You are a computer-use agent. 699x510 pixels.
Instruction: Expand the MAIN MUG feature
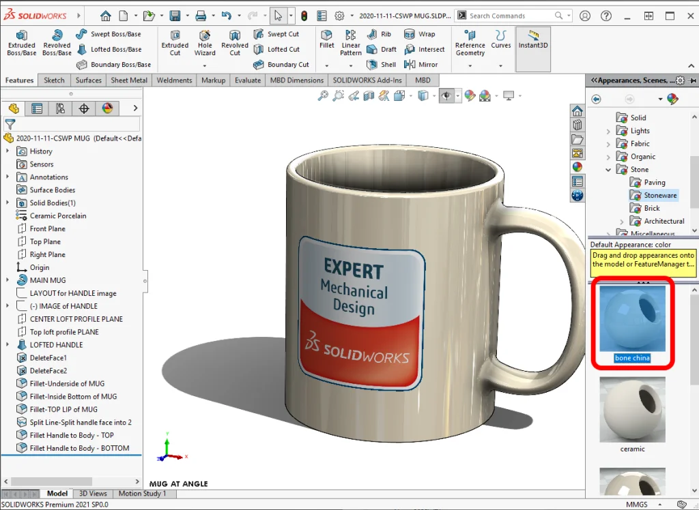pos(8,280)
